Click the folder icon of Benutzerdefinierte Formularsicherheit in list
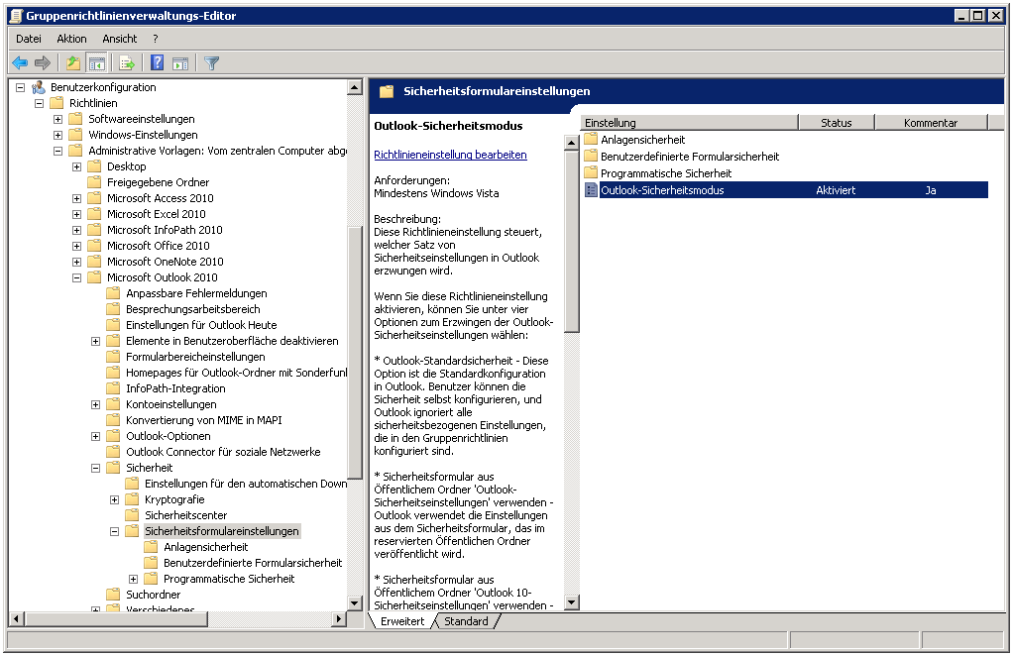This screenshot has width=1012, height=655. click(591, 156)
